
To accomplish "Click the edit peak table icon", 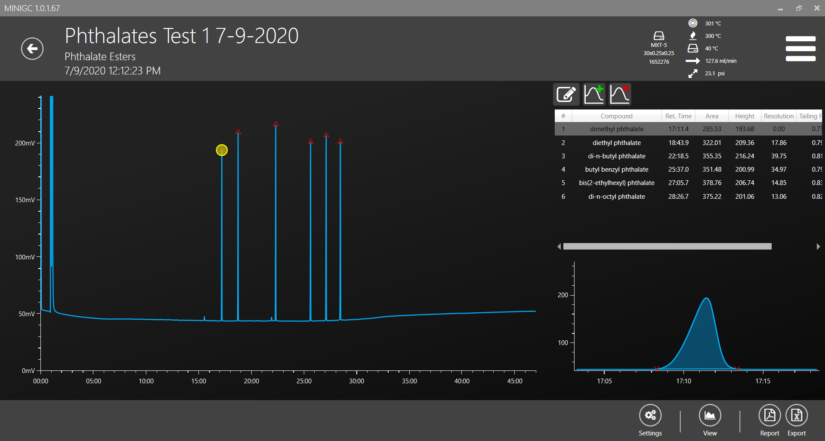I will click(566, 94).
